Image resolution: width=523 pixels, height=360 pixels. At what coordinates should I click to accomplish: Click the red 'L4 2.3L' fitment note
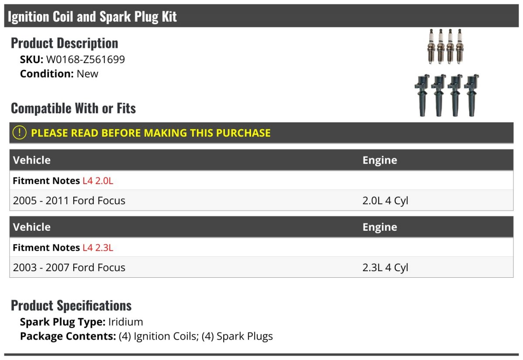[x=98, y=248]
